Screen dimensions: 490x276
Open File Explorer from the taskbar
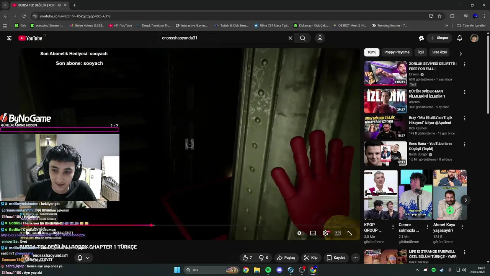257,270
